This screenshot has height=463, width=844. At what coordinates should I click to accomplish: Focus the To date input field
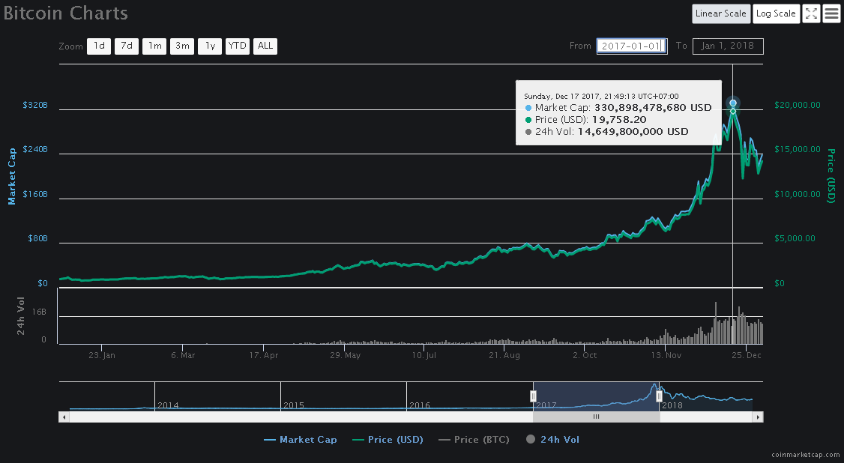tap(728, 46)
